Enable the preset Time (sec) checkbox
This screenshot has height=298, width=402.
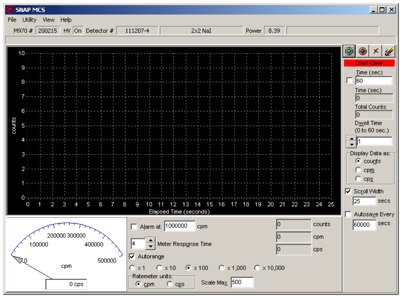coord(349,80)
